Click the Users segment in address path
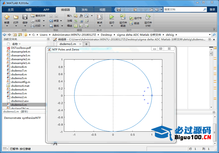219x153 pixels. point(43,35)
